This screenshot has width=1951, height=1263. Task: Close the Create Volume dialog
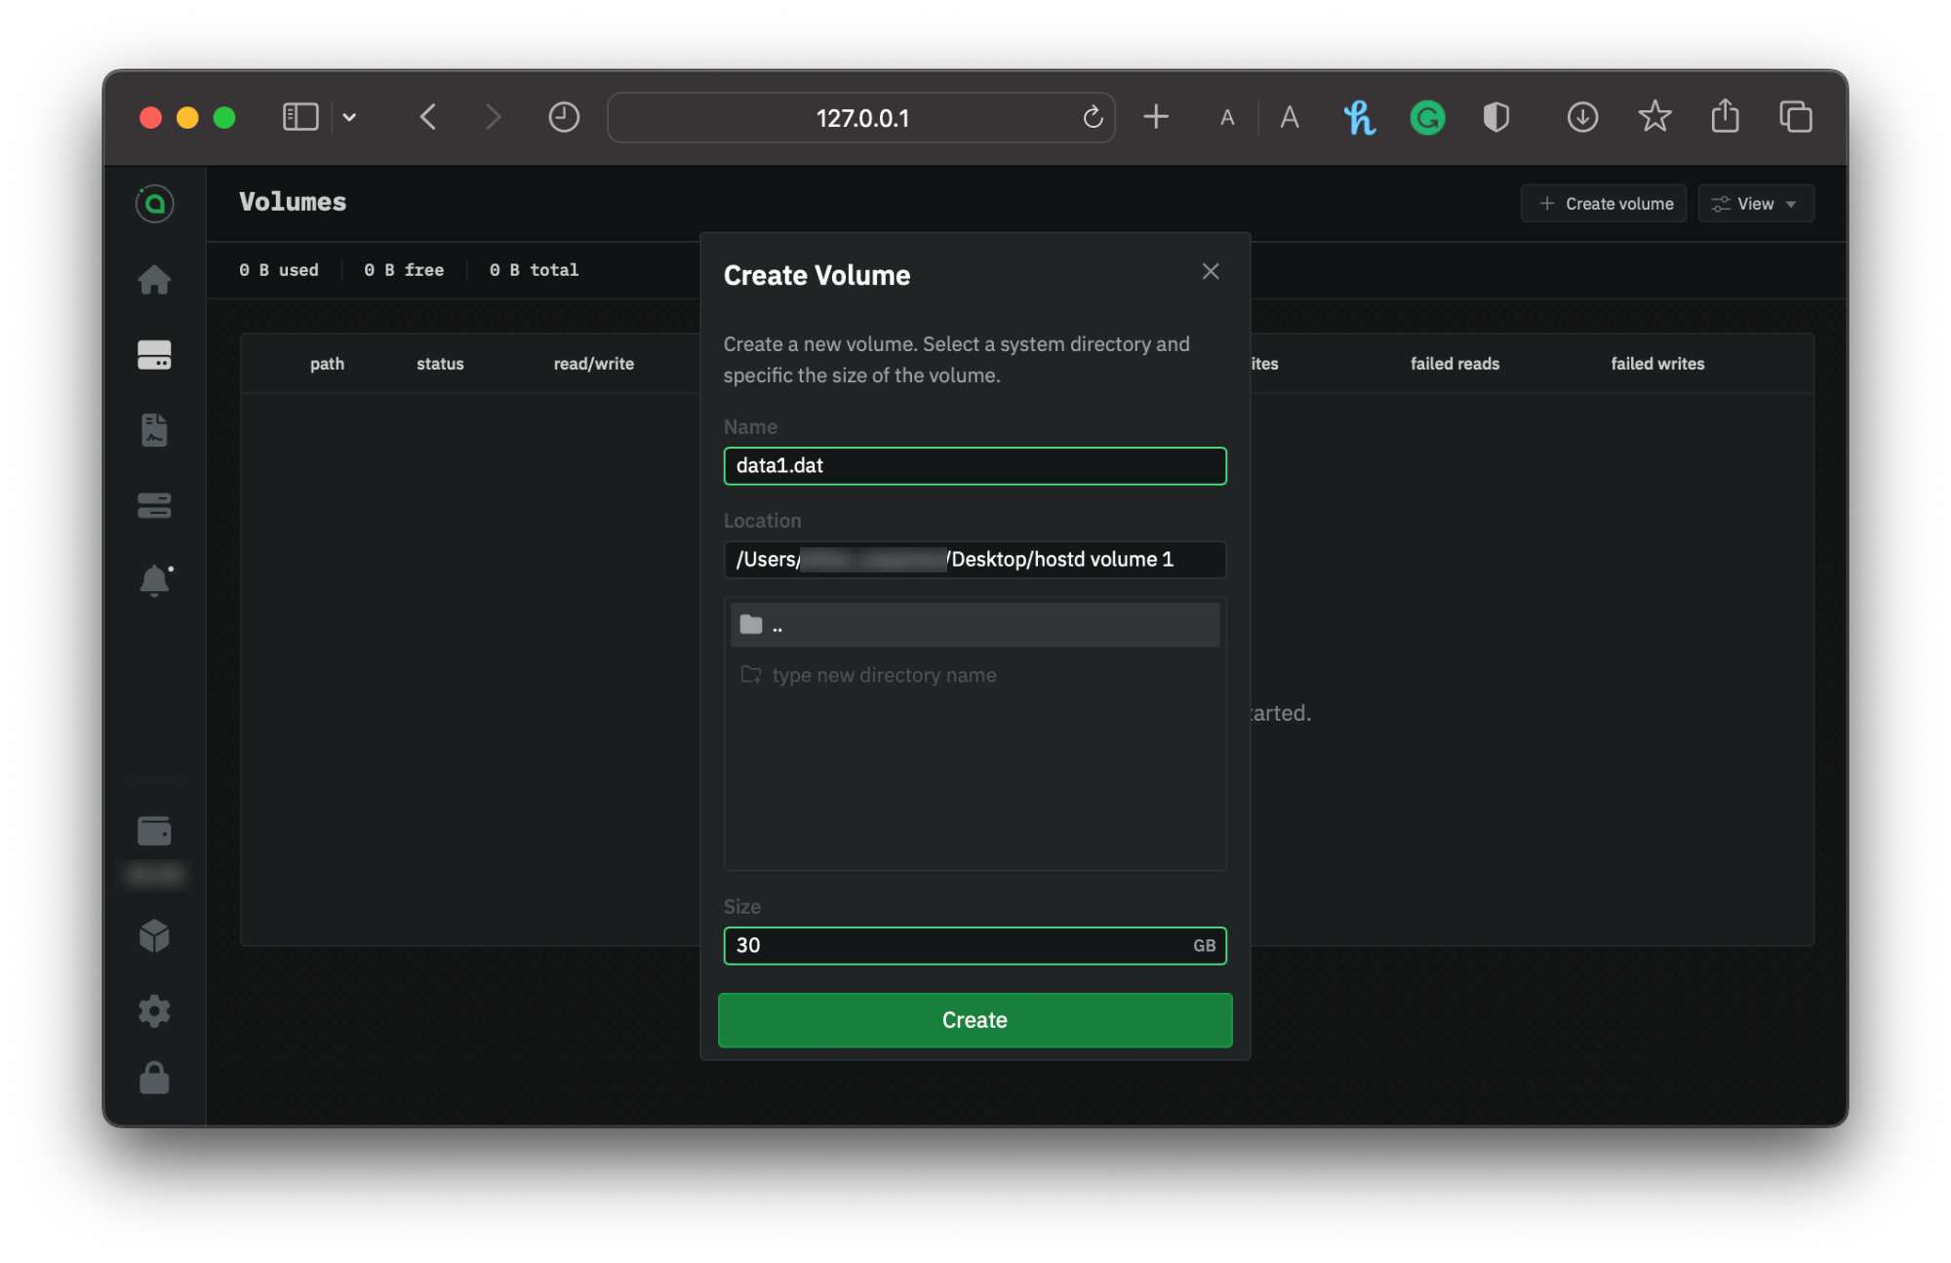click(x=1210, y=272)
